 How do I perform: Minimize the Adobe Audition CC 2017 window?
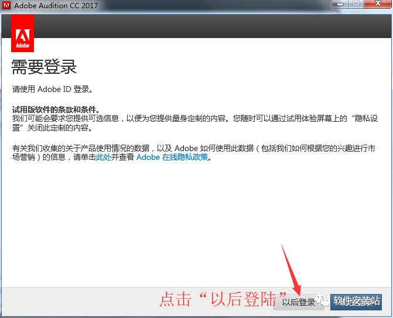(340, 4)
